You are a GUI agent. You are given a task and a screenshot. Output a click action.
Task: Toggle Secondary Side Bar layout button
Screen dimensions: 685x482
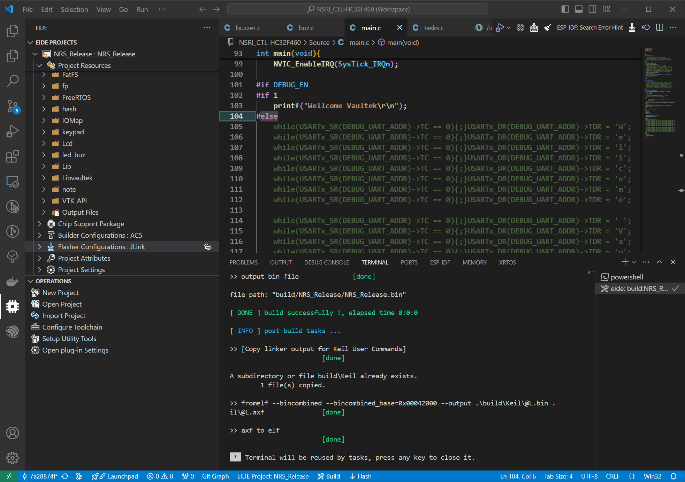[593, 9]
